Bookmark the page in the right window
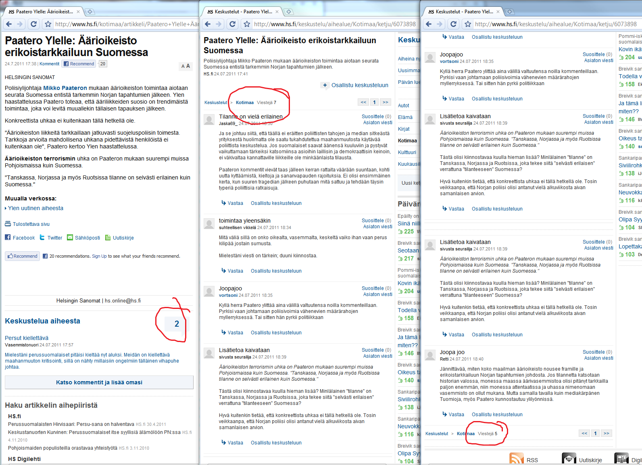 [x=468, y=24]
